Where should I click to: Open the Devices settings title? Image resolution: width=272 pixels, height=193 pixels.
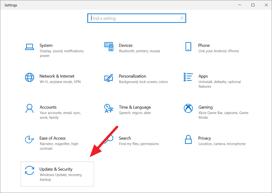point(126,46)
